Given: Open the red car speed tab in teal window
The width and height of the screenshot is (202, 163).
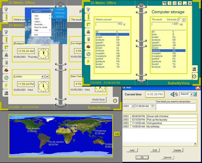Looking at the screenshot, I should pos(88,46).
